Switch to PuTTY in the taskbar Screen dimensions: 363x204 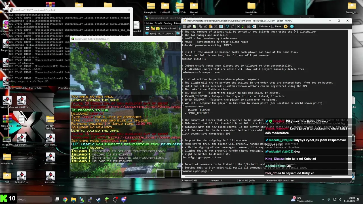pos(90,199)
